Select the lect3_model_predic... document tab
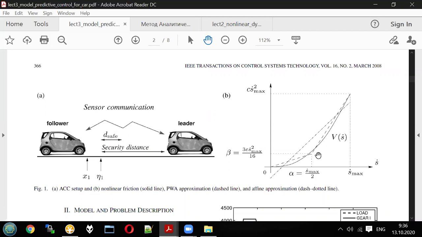This screenshot has height=237, width=422. pos(94,24)
